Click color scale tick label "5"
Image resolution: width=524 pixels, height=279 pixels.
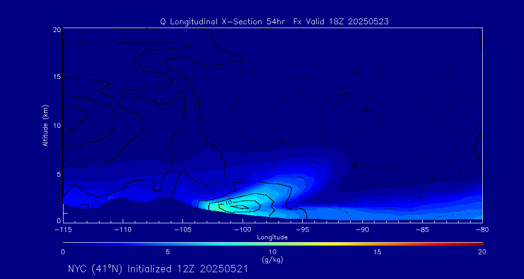(168, 252)
